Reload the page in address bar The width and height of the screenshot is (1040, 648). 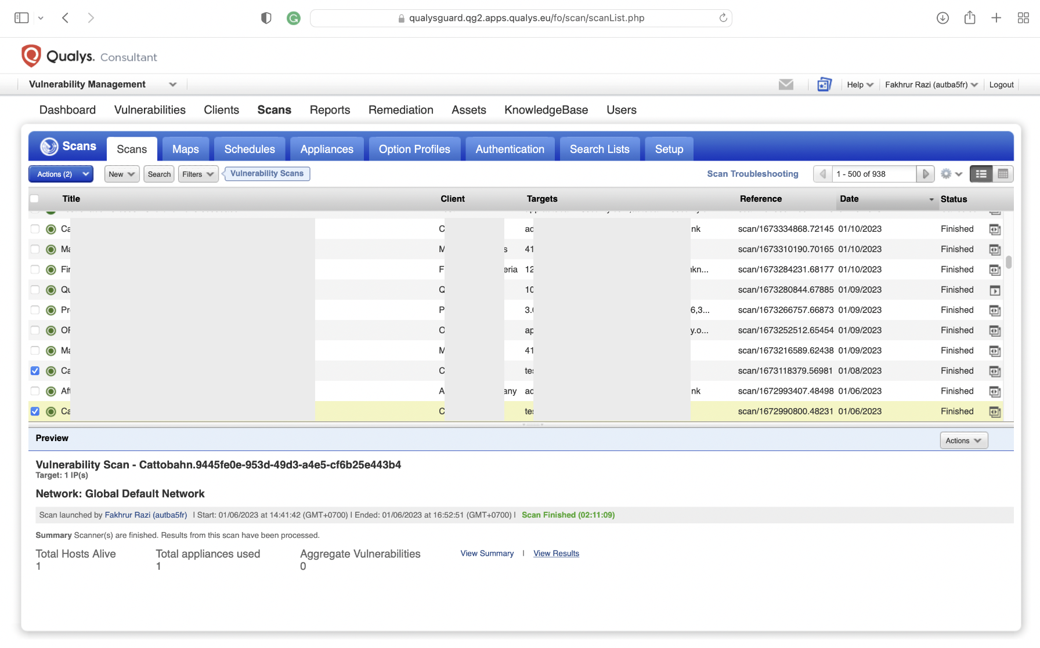tap(723, 18)
